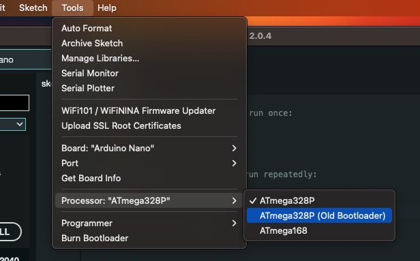The height and width of the screenshot is (261, 420).
Task: Open the dropdown in the left sidebar
Action: (x=13, y=125)
